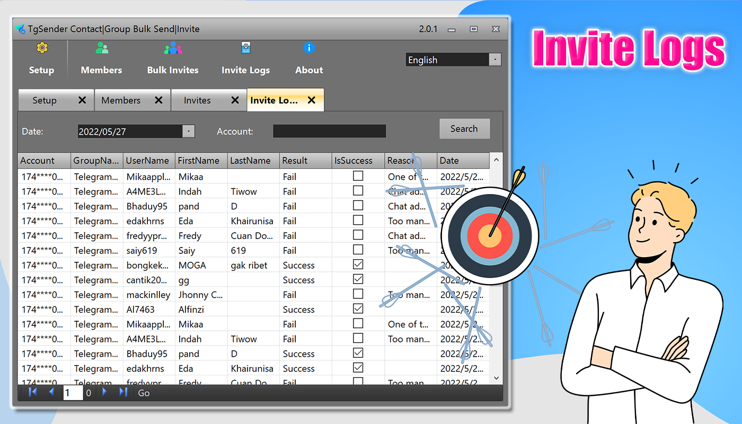Go to previous page arrow

[x=51, y=392]
